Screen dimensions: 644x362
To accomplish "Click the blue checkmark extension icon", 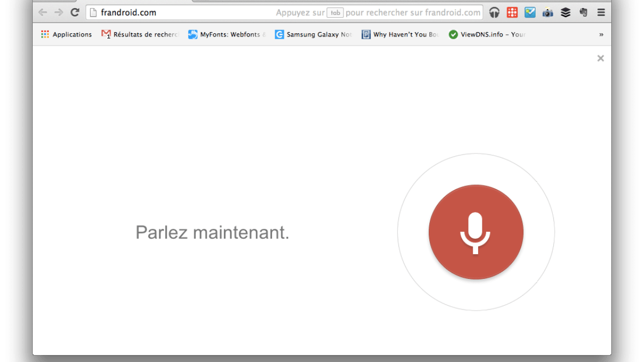I will [x=530, y=12].
